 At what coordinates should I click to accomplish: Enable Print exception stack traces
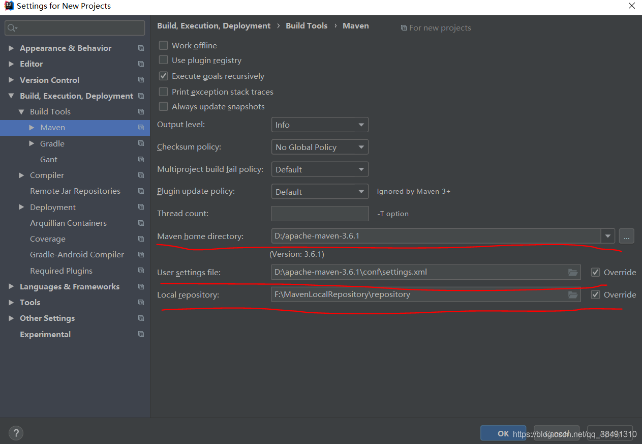[x=163, y=92]
